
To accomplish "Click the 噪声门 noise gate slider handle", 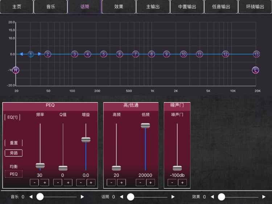I will click(x=177, y=168).
